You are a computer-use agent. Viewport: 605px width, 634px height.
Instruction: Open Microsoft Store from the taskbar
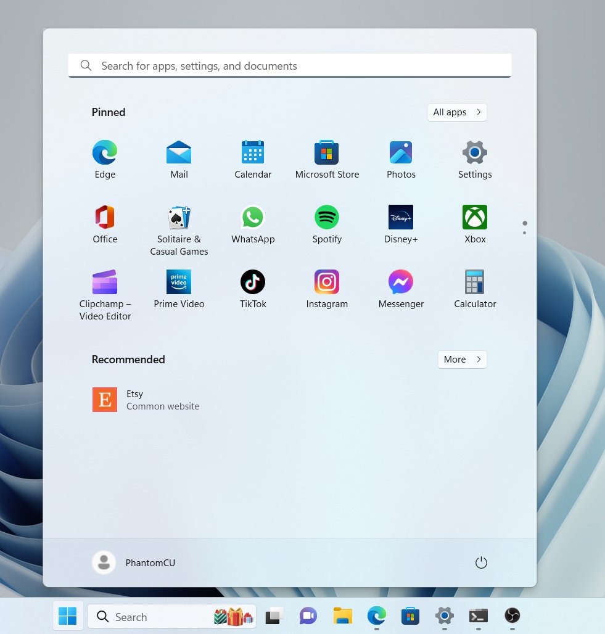click(410, 615)
